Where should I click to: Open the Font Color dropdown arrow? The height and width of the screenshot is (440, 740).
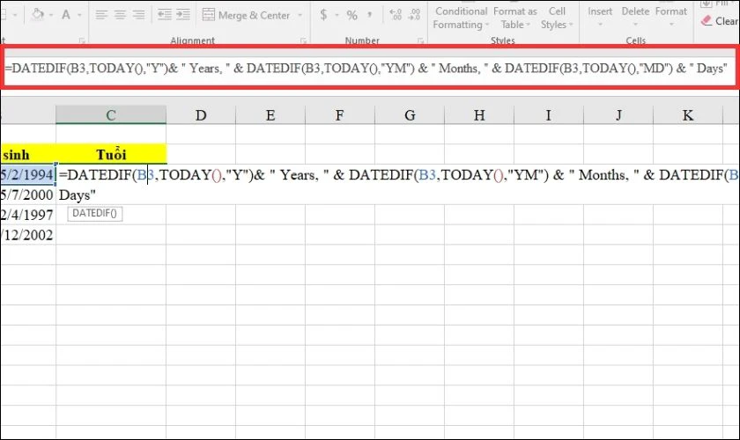(79, 15)
